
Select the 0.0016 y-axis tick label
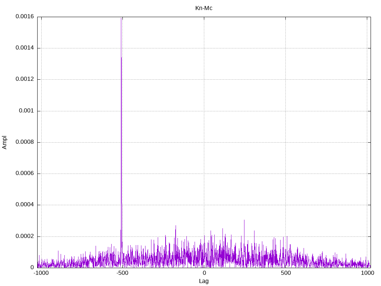pyautogui.click(x=25, y=17)
